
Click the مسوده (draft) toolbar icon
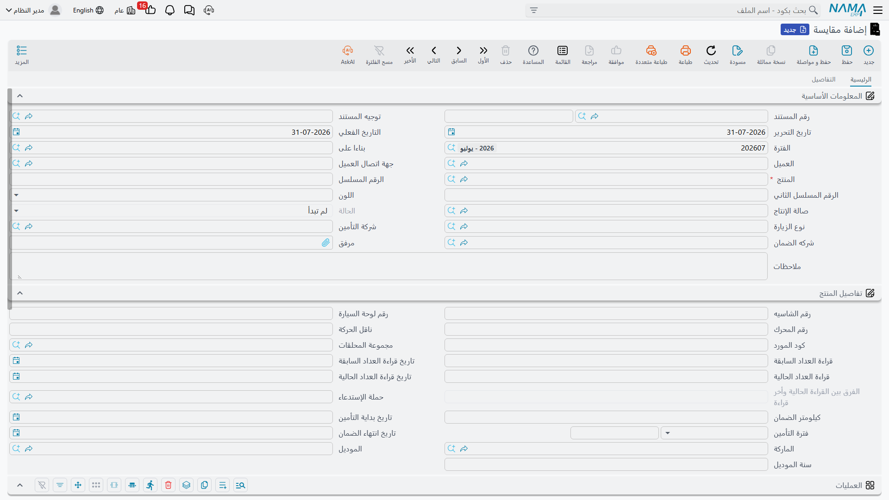pyautogui.click(x=738, y=55)
